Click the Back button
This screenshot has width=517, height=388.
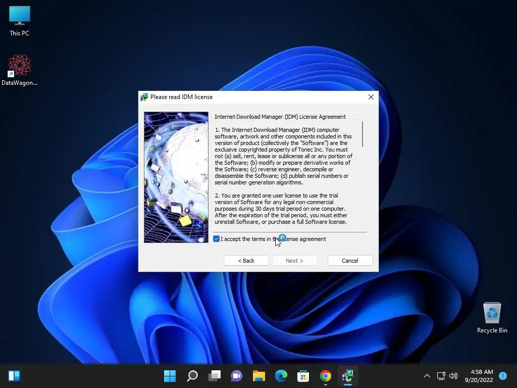(x=246, y=261)
